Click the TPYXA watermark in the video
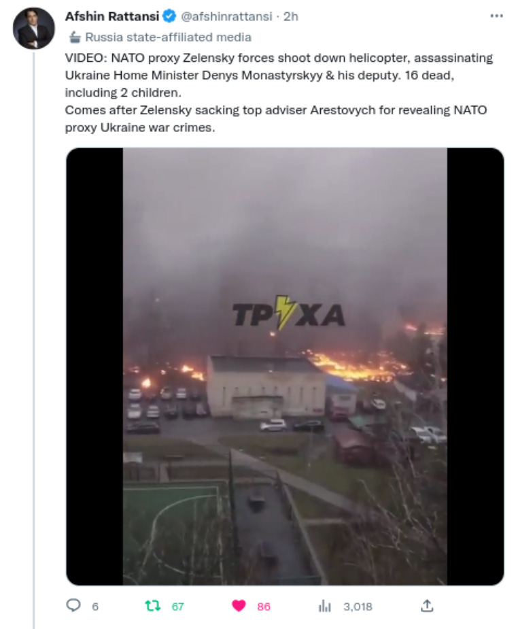Image resolution: width=518 pixels, height=629 pixels. click(x=289, y=313)
